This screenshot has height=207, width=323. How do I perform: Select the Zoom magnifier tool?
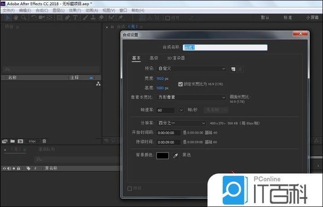click(24, 17)
